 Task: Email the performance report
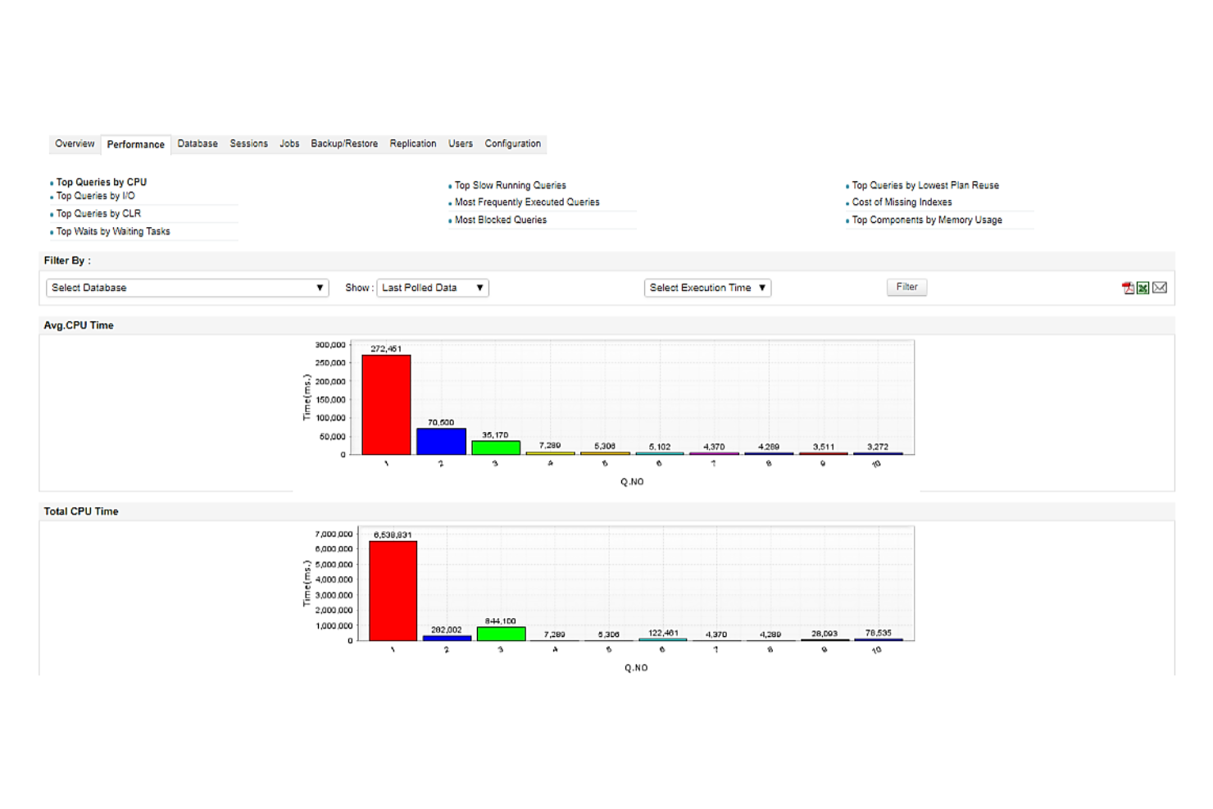pos(1159,288)
